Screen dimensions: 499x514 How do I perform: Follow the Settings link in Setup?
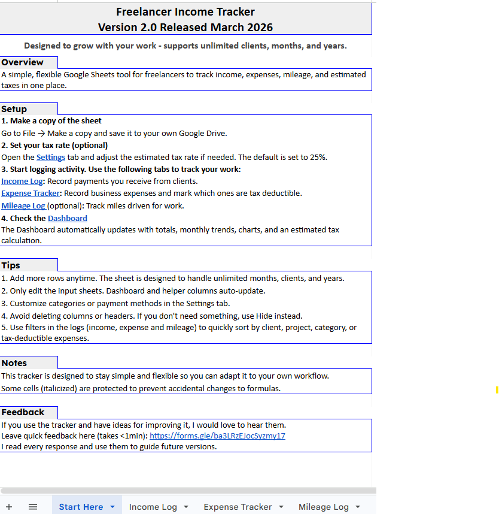[x=51, y=158]
